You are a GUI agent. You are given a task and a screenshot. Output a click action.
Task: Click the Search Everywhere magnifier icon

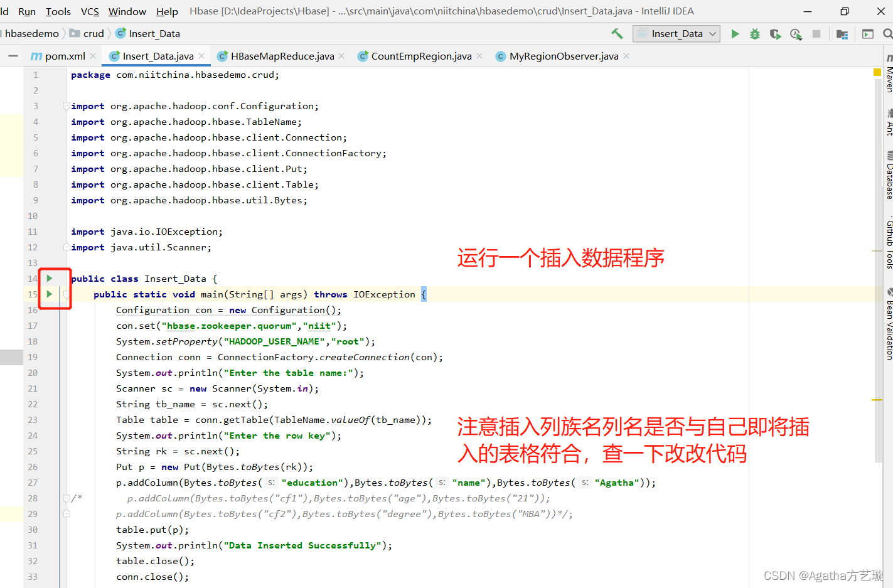887,34
